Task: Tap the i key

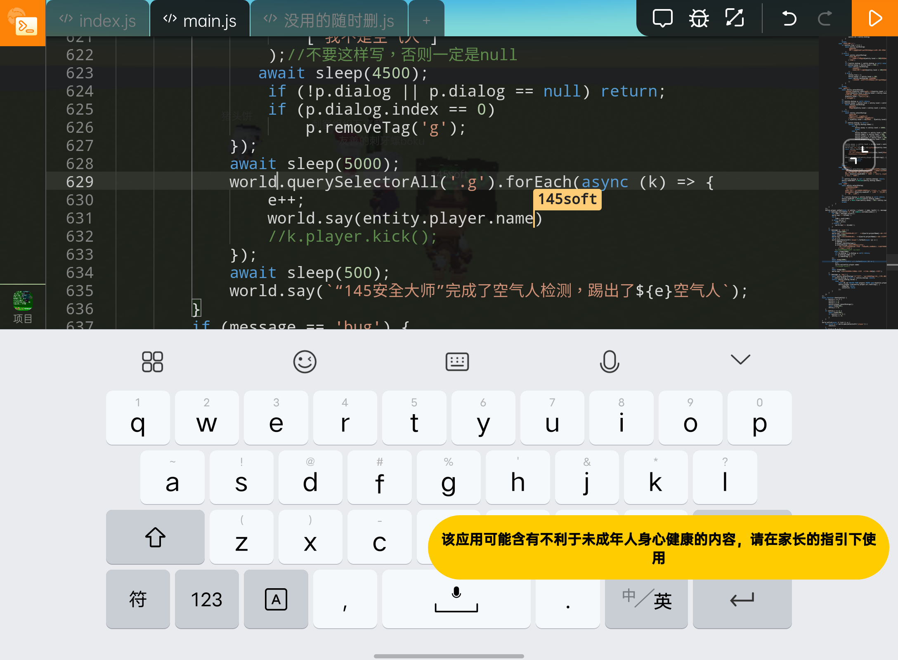Action: click(x=622, y=417)
